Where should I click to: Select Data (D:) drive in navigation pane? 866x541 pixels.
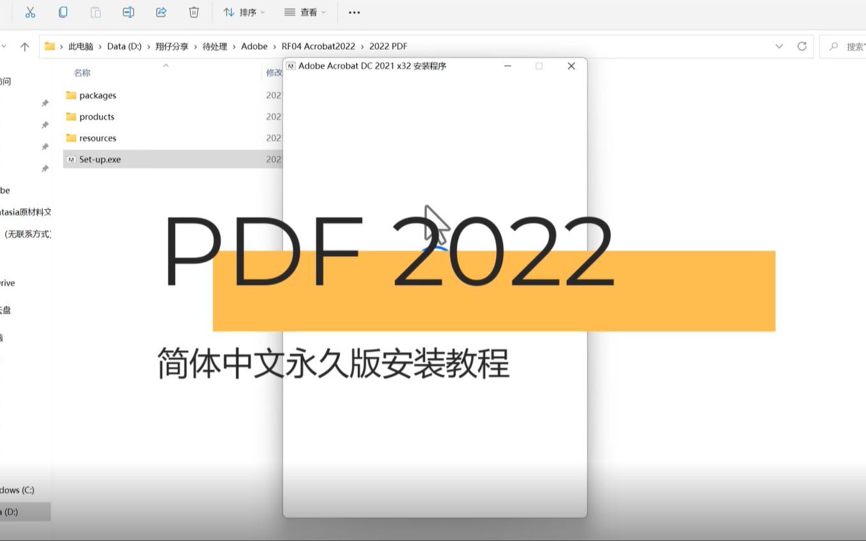tap(25, 512)
